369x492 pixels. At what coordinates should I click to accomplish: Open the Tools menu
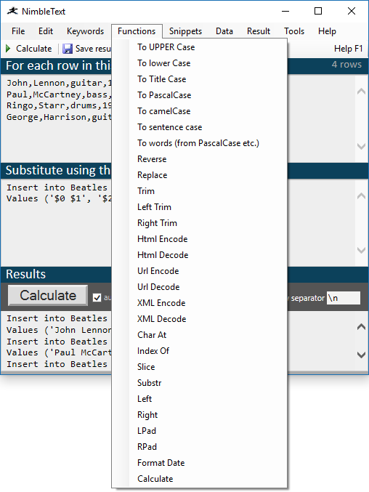pyautogui.click(x=294, y=31)
